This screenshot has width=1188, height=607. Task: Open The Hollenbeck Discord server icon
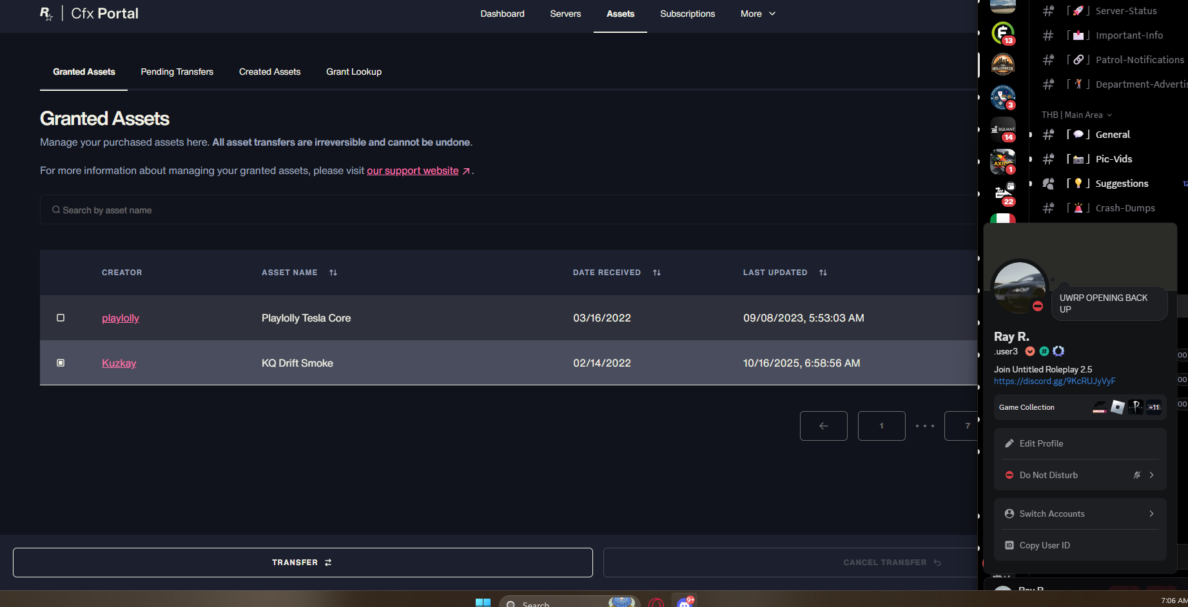[1002, 64]
